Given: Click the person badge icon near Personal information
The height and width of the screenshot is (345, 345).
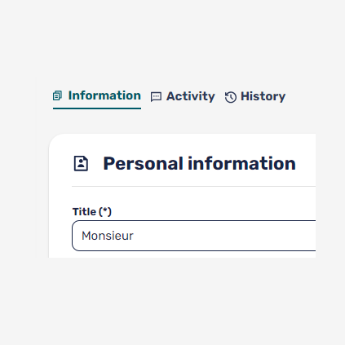Looking at the screenshot, I should pos(81,163).
